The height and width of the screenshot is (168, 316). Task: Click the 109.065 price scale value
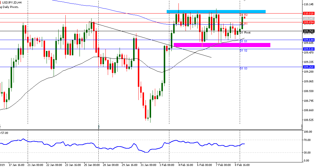(x=309, y=81)
